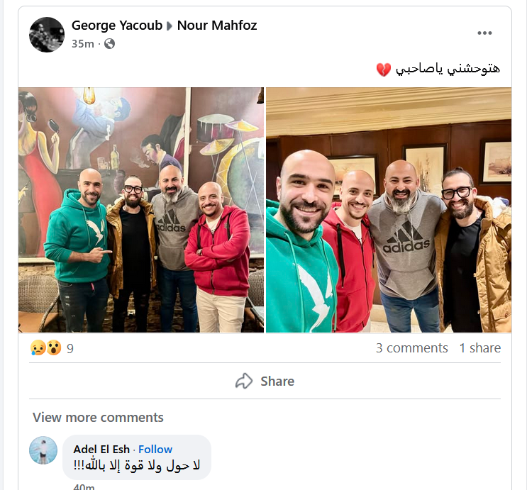Open George Yacoub's profile picture
The image size is (527, 490).
pos(47,35)
